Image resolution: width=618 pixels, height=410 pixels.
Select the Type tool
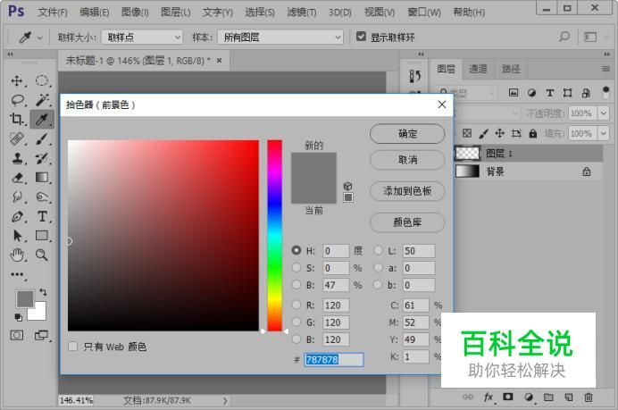pyautogui.click(x=42, y=216)
